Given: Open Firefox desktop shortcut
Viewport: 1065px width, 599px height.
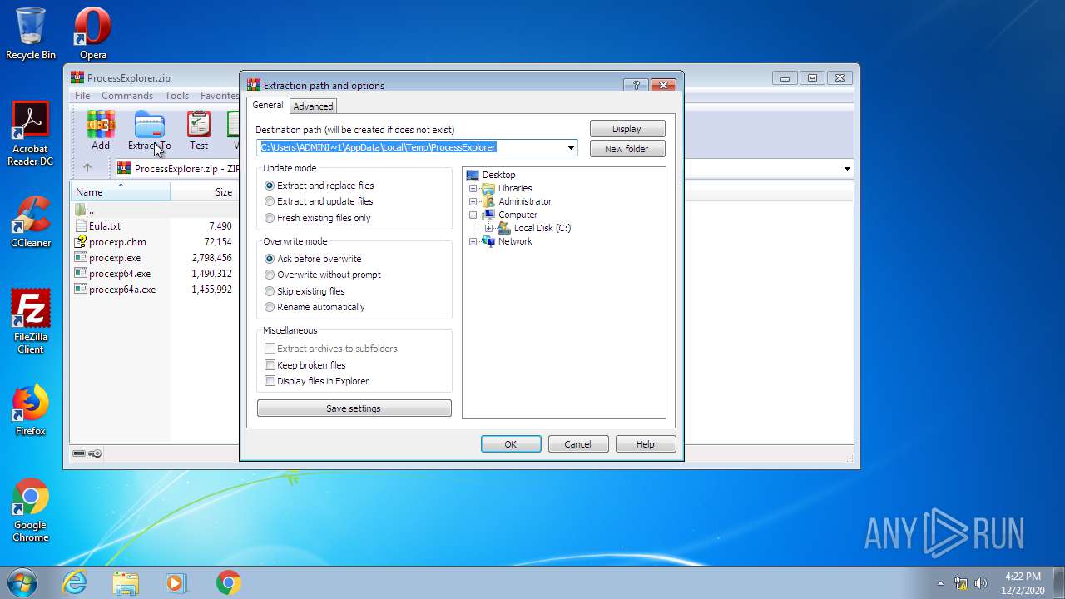Looking at the screenshot, I should (31, 410).
